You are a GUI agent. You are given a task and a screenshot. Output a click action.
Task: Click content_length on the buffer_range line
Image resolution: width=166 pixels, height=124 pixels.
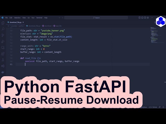[53, 52]
